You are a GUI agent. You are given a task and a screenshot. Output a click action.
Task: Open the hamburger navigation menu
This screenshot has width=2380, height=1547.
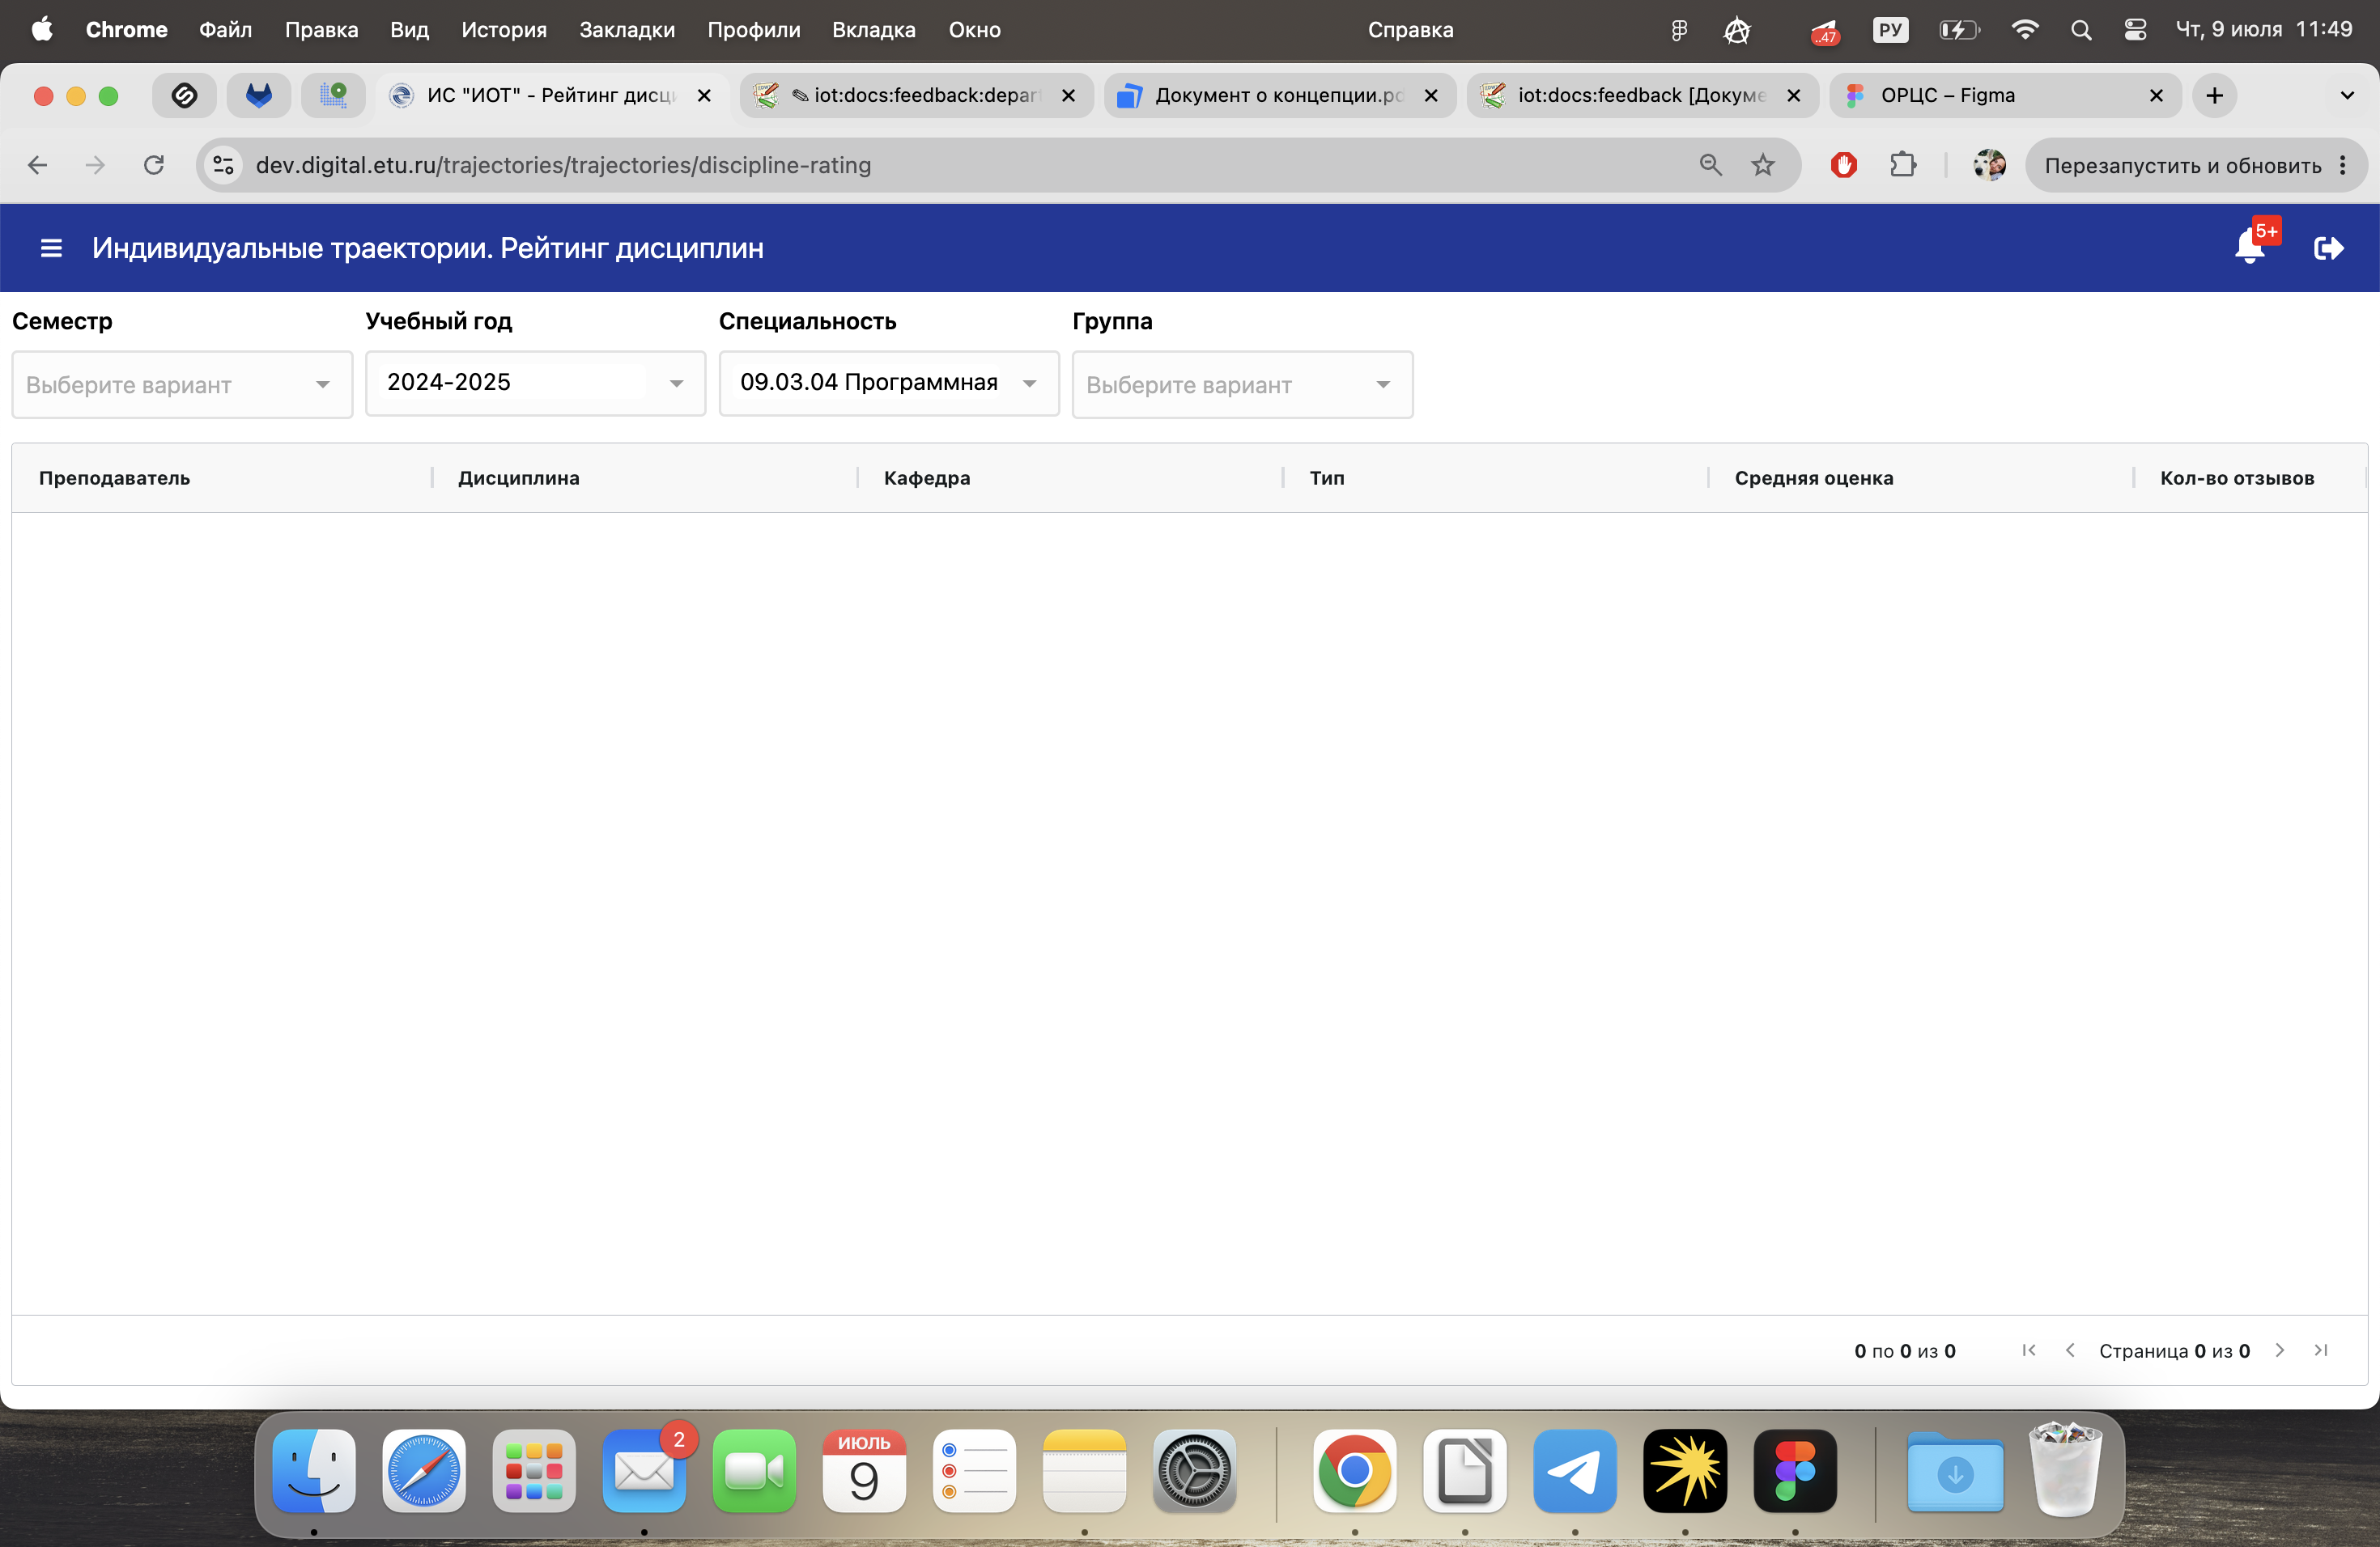pos(51,248)
